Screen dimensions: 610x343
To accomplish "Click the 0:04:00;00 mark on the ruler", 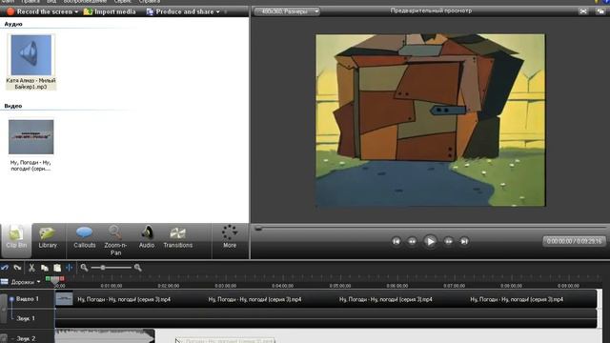I will click(x=283, y=286).
